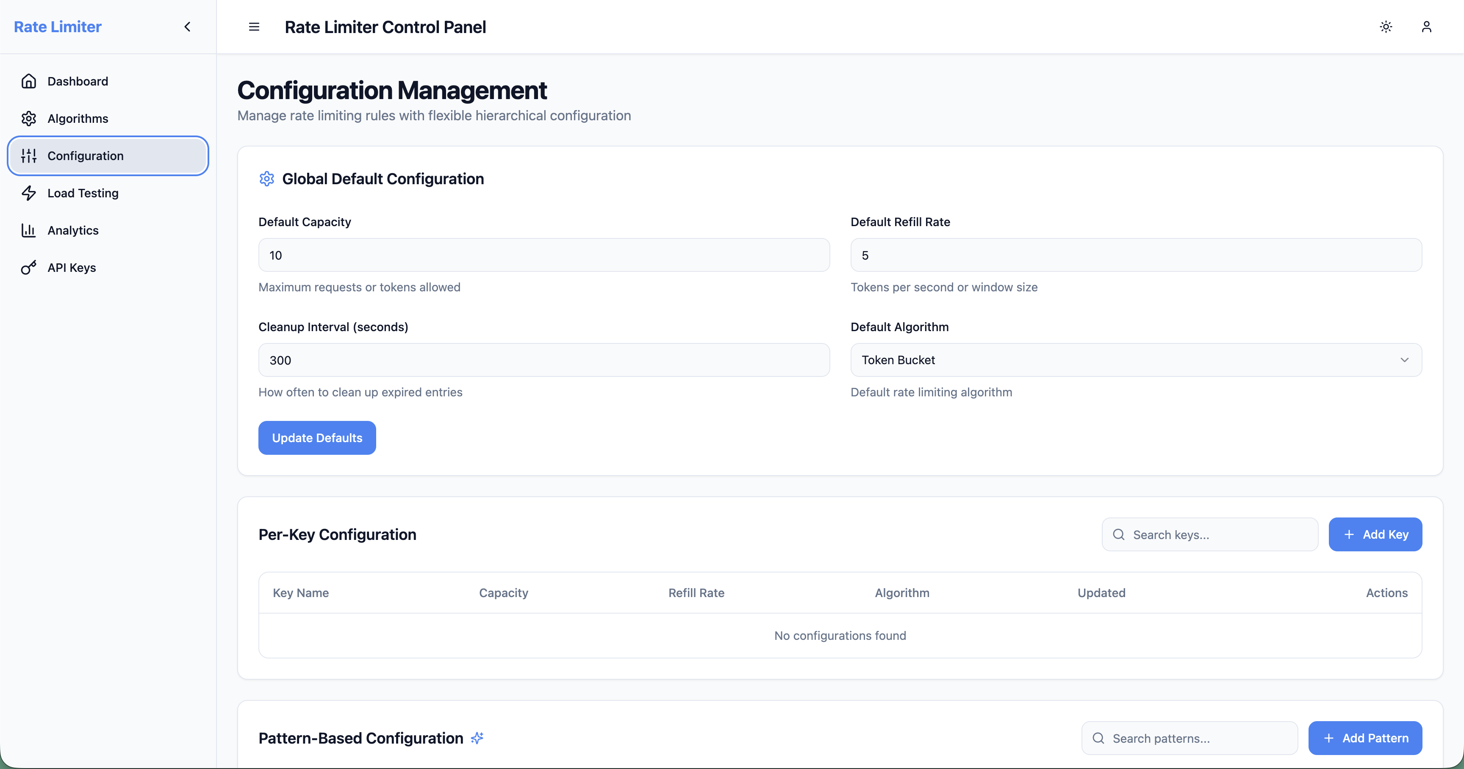Click the Analytics bar chart icon
Viewport: 1464px width, 769px height.
(29, 230)
